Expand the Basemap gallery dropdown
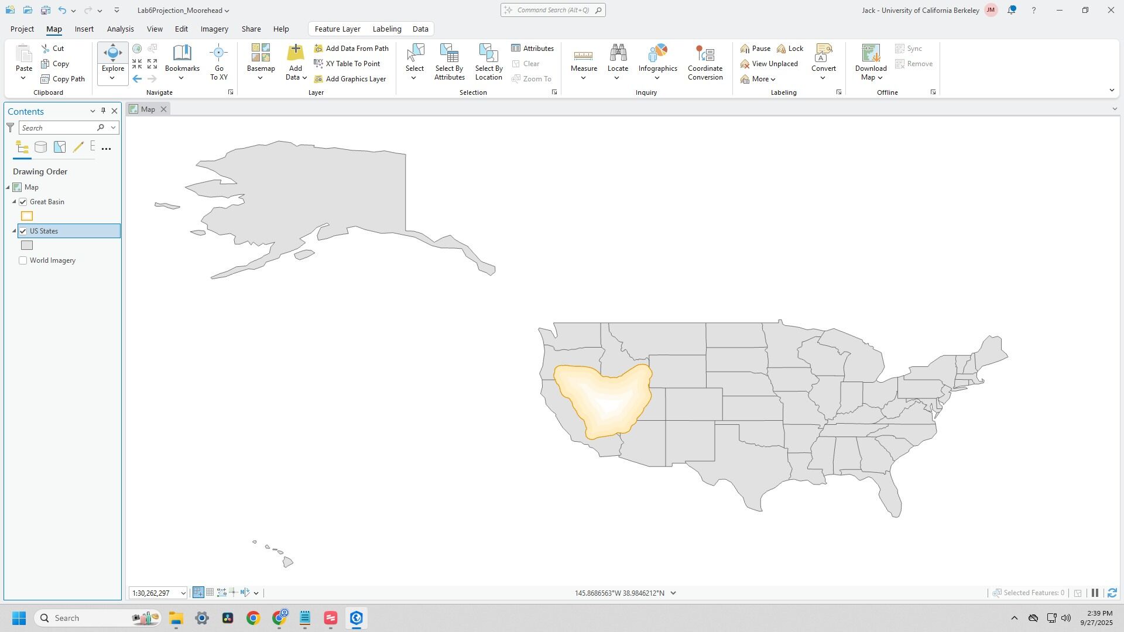Screen dimensions: 1124x632 point(261,78)
